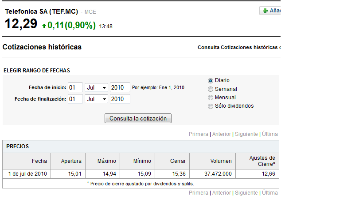Click the start date day field
363x203 pixels.
[75, 87]
